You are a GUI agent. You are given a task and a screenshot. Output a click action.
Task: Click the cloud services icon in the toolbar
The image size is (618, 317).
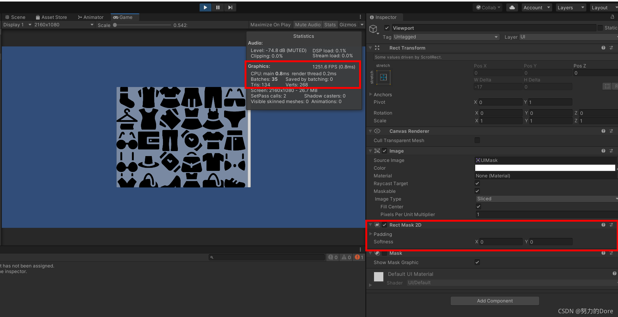(512, 7)
